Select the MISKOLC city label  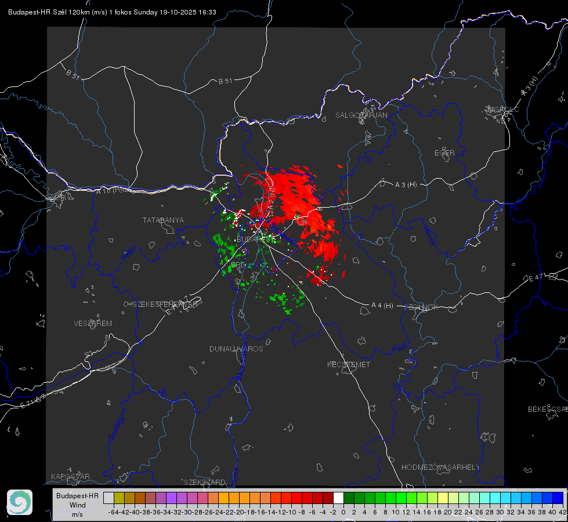(503, 110)
